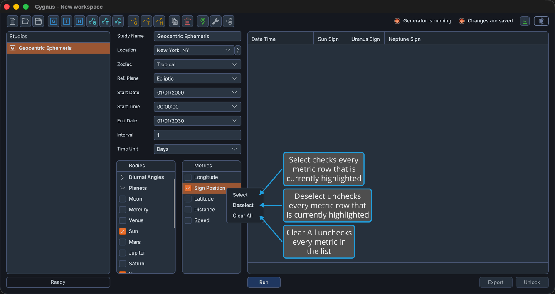Enable the Speed metric checkbox

pyautogui.click(x=188, y=220)
